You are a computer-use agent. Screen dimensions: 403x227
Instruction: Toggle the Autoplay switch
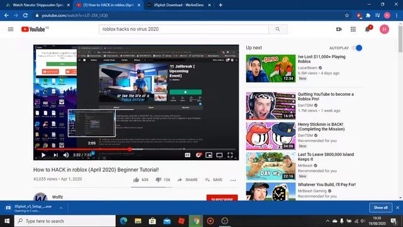point(357,48)
